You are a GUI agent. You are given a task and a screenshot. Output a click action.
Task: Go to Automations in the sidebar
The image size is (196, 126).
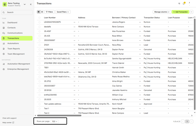pos(13,43)
